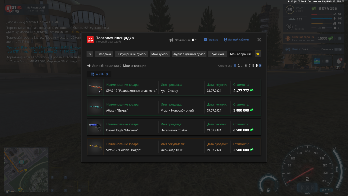Click the 3 500 000 price

coord(241,150)
